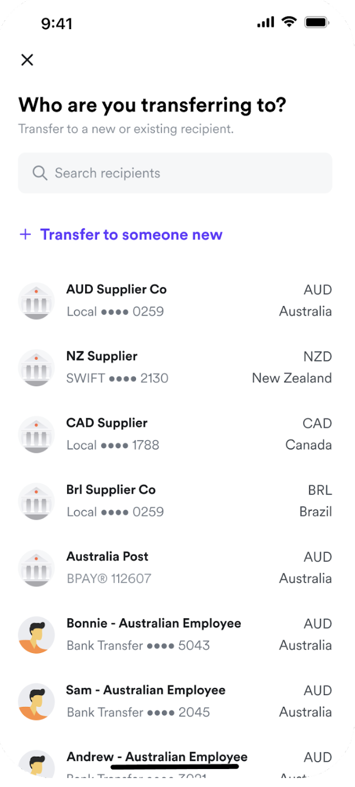The width and height of the screenshot is (355, 787).
Task: Select Sam - Australian Employee
Action: click(x=146, y=690)
